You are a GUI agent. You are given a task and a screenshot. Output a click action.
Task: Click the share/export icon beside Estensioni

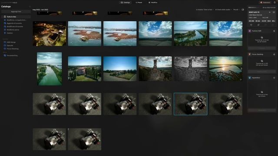(275, 3)
